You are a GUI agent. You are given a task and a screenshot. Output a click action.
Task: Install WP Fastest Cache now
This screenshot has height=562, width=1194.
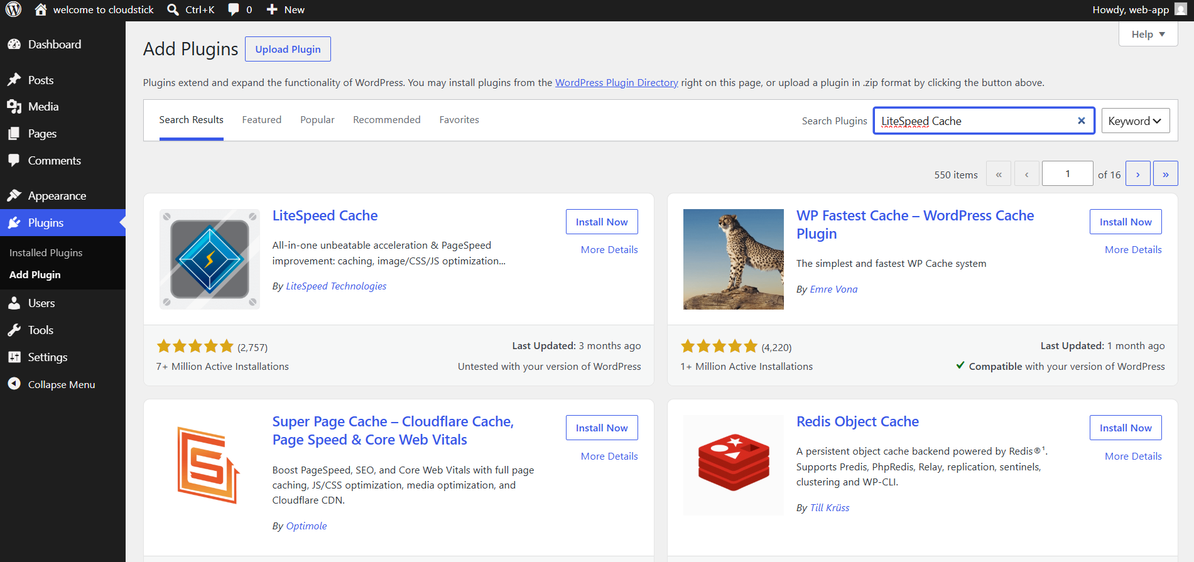(x=1126, y=222)
